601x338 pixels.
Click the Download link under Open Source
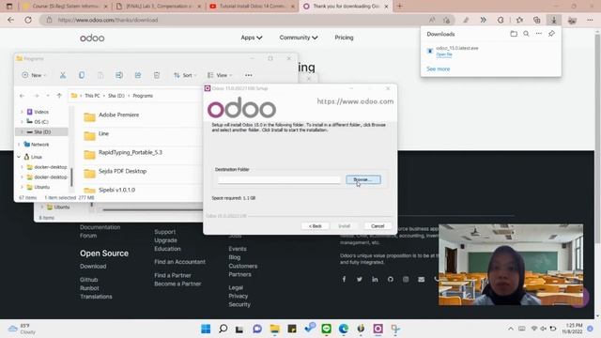93,267
